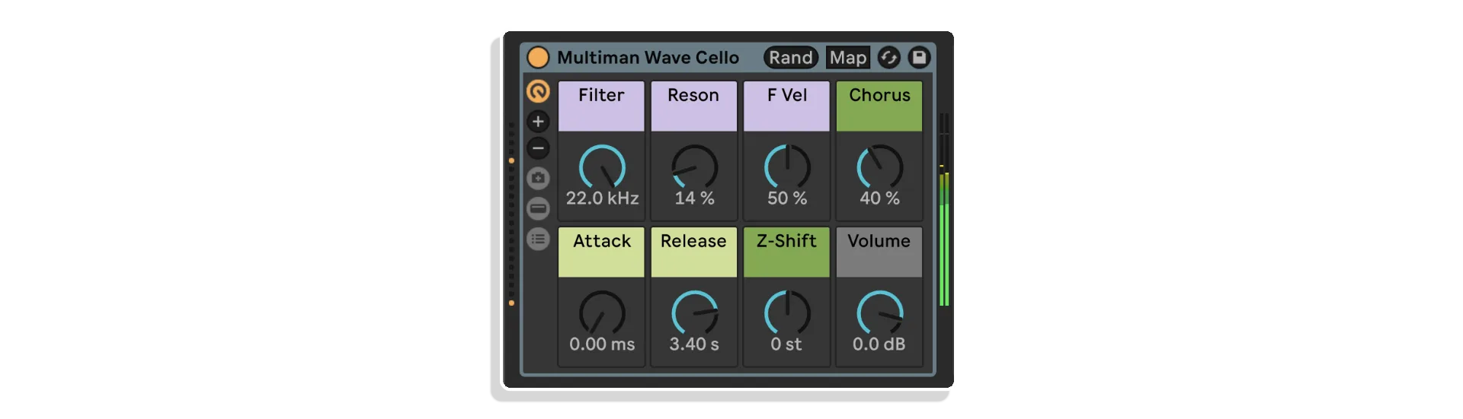This screenshot has height=419, width=1463.
Task: Click the 40 % chorus value
Action: point(879,198)
